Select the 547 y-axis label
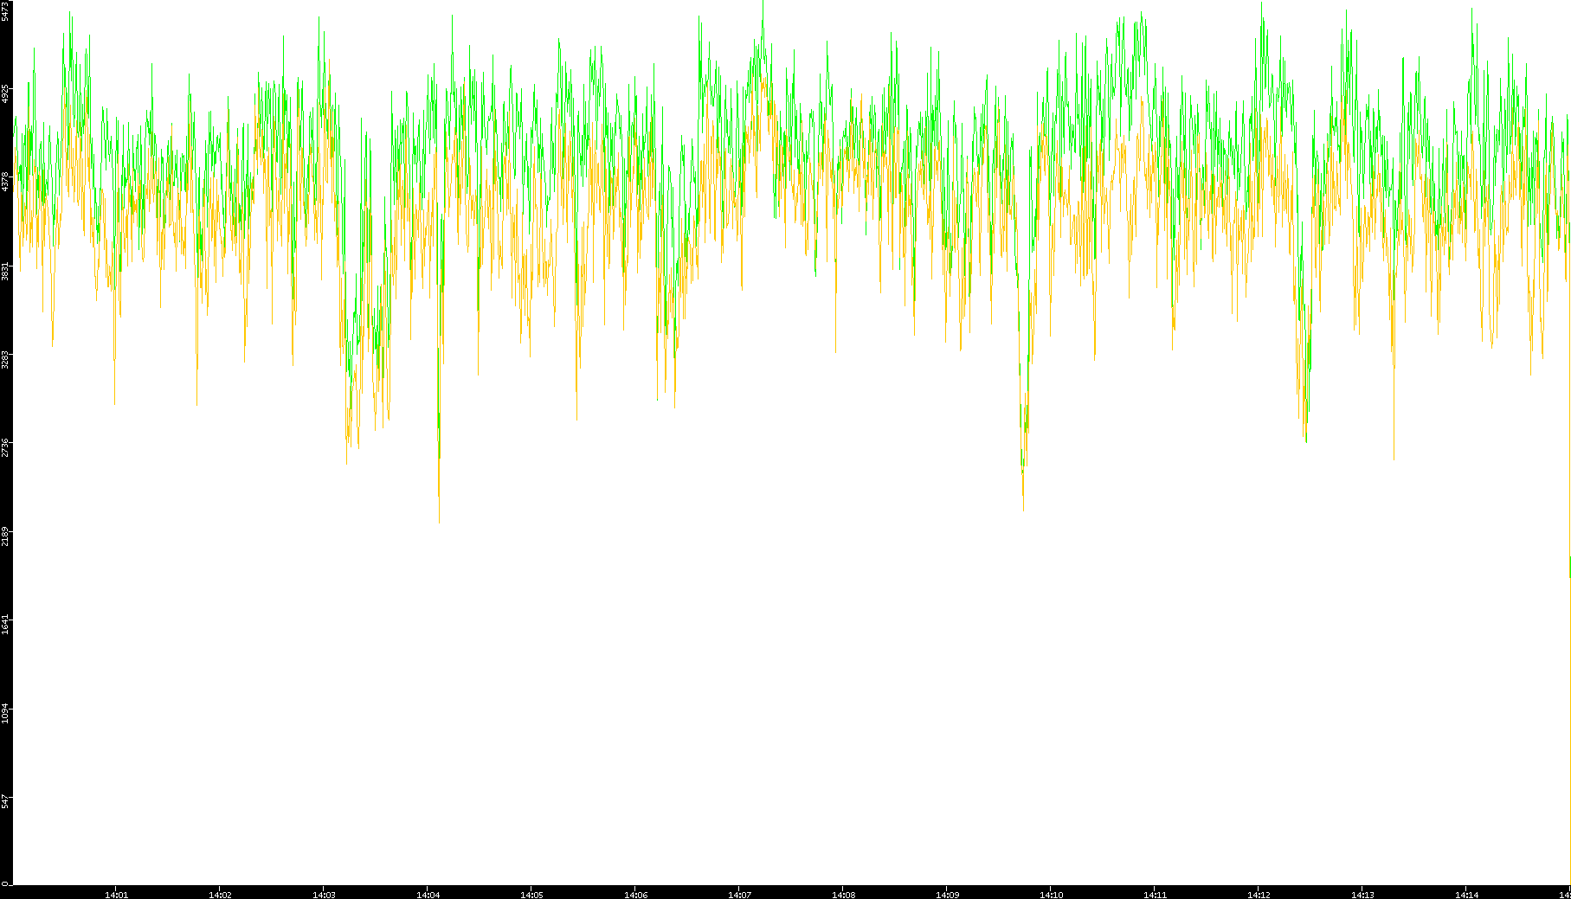The image size is (1571, 899). coord(6,801)
